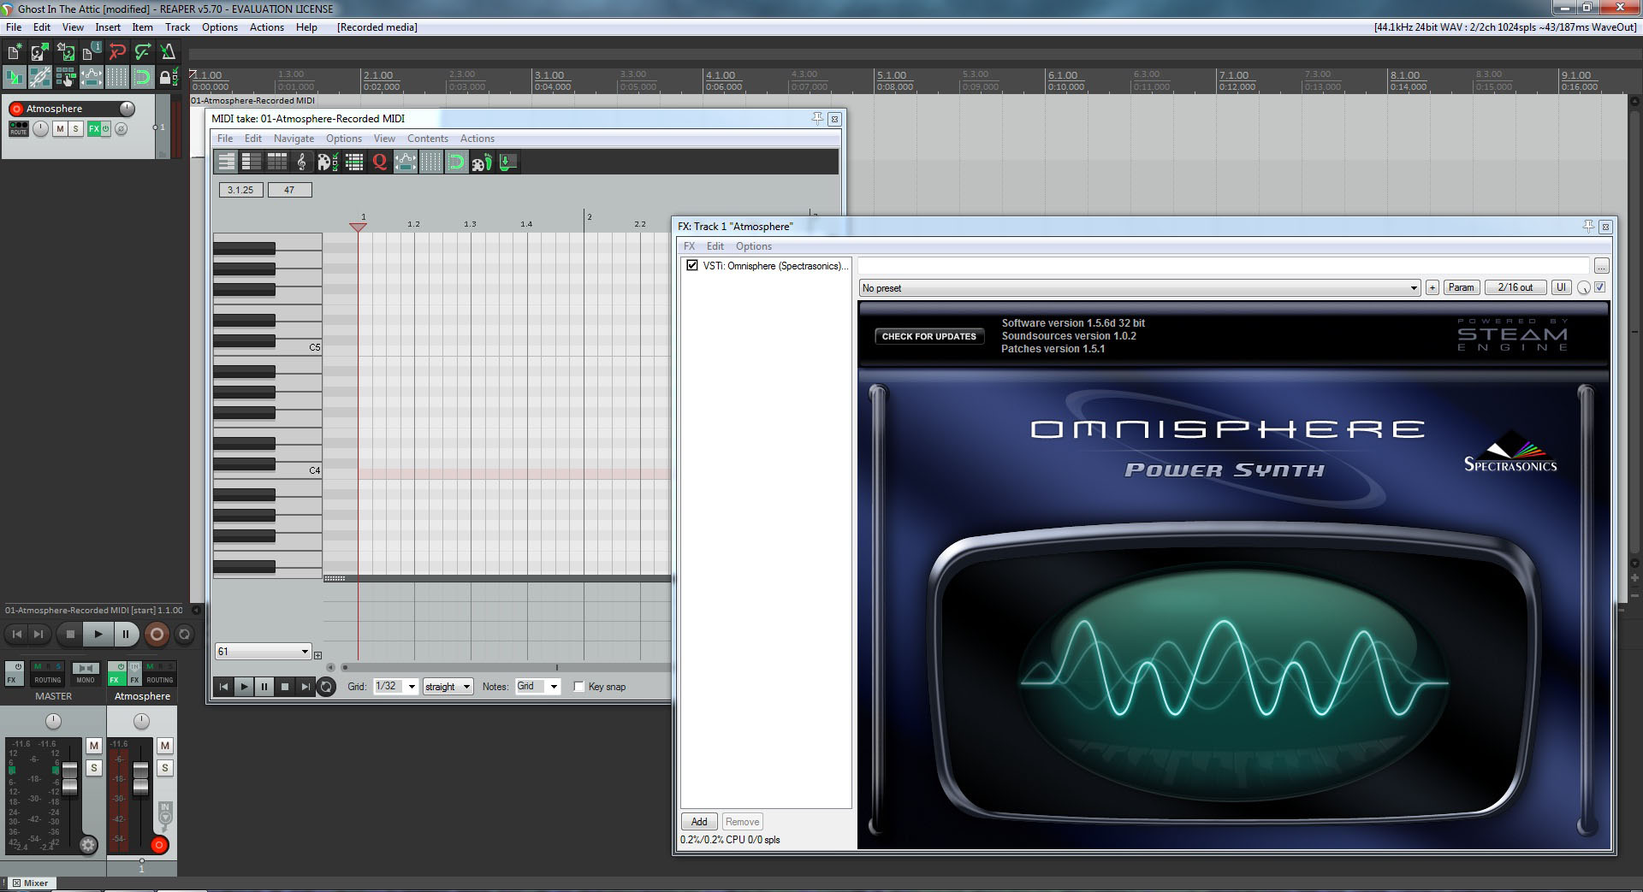Toggle Atmosphere track FX bypass power button
Viewport: 1643px width, 892px height.
pos(106,128)
